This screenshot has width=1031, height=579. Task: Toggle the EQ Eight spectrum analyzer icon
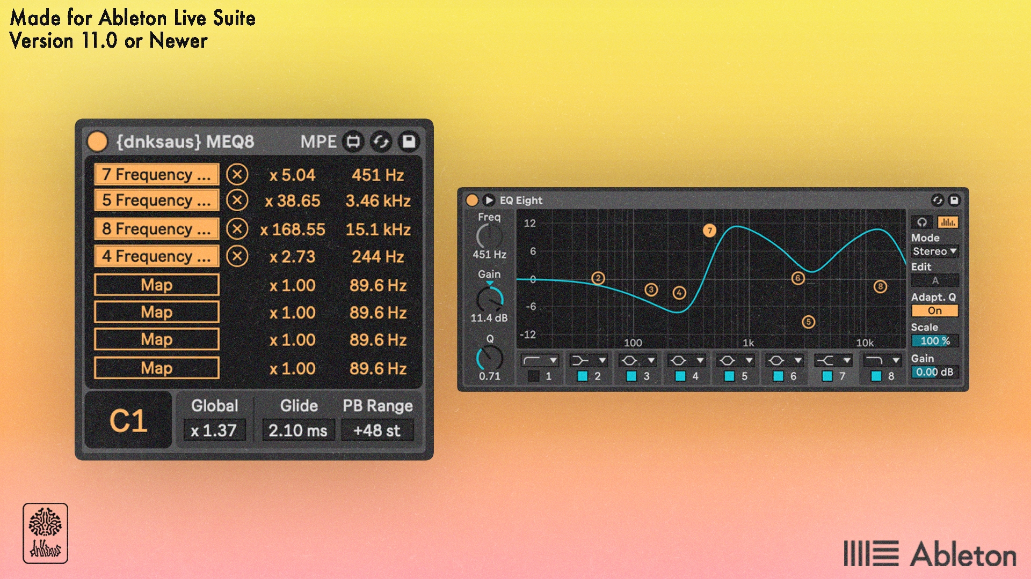point(948,222)
